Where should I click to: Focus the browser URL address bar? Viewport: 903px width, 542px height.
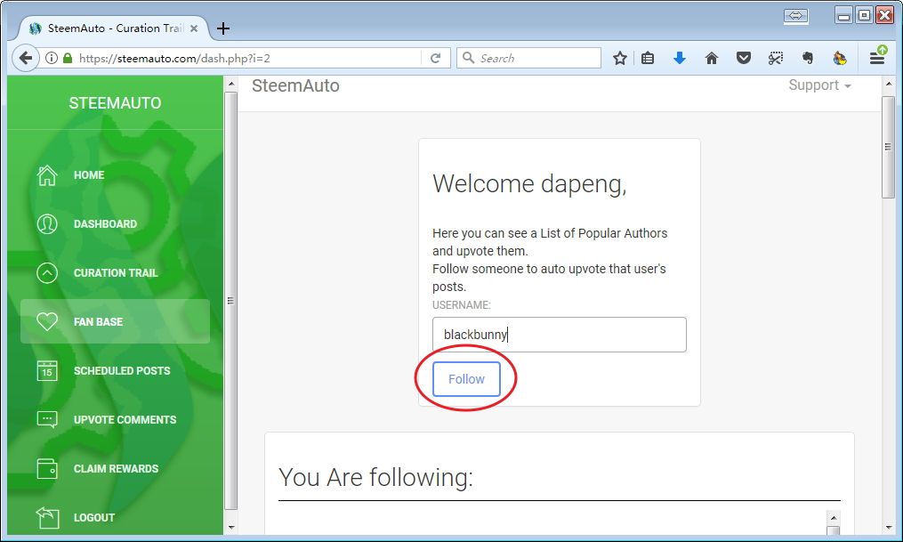247,58
